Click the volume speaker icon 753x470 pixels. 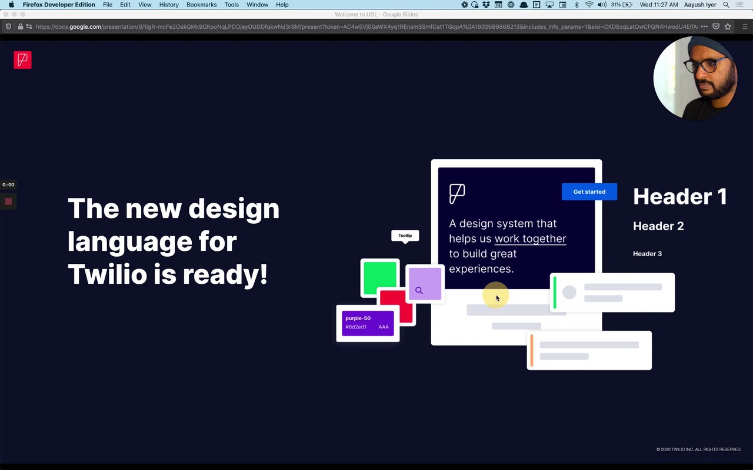602,5
